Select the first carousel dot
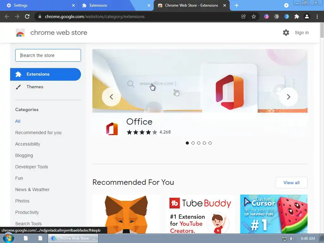Viewport: 324px width, 243px height. (x=187, y=143)
